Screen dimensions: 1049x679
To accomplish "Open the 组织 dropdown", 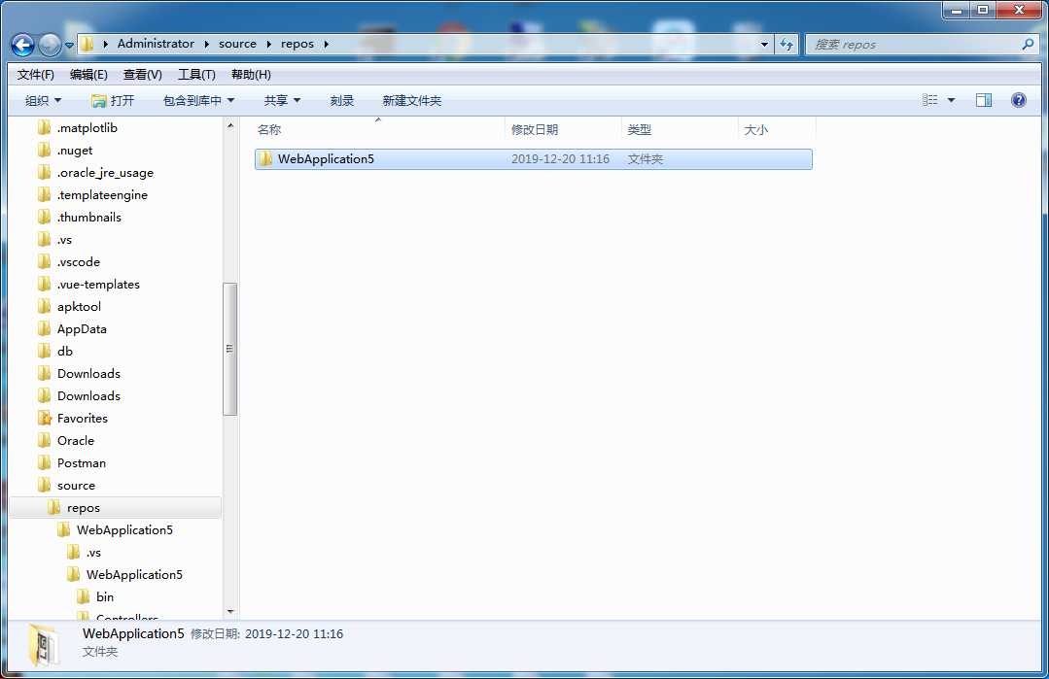I will coord(43,100).
